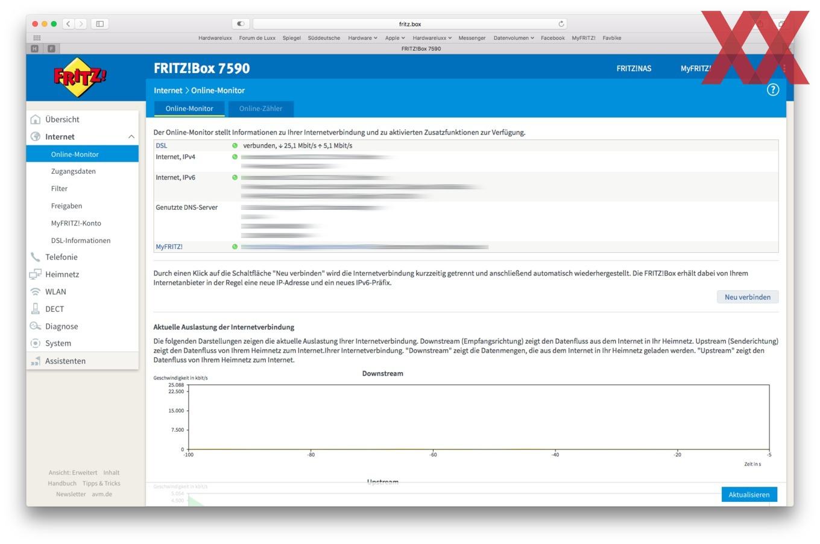Click the Ansicht: Erweitert footer link
Screen dimensions: 820x544
72,473
